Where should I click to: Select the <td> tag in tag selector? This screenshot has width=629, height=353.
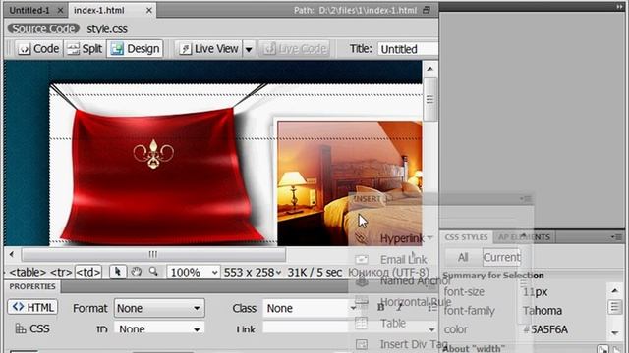[x=88, y=273]
